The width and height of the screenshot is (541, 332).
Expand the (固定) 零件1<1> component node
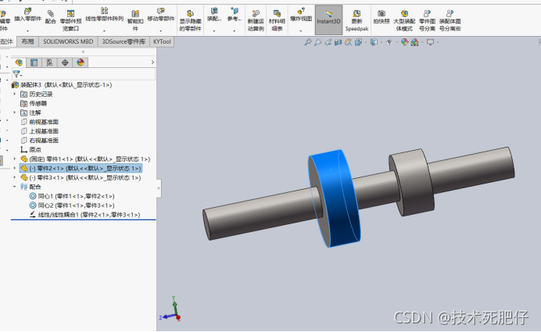15,159
